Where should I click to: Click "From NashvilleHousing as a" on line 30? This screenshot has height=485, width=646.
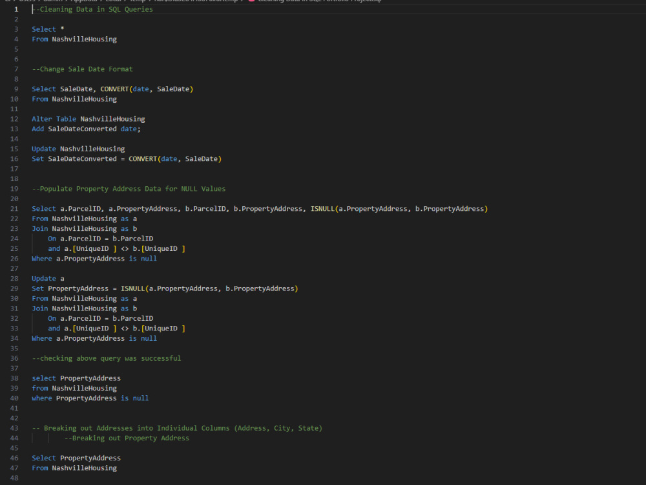pyautogui.click(x=85, y=299)
